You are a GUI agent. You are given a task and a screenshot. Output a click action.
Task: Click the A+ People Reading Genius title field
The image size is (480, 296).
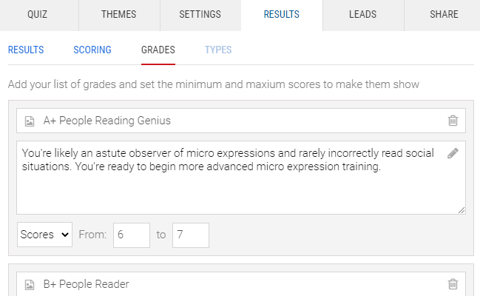click(x=241, y=121)
